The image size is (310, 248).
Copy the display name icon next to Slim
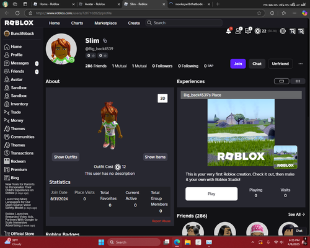(x=105, y=41)
